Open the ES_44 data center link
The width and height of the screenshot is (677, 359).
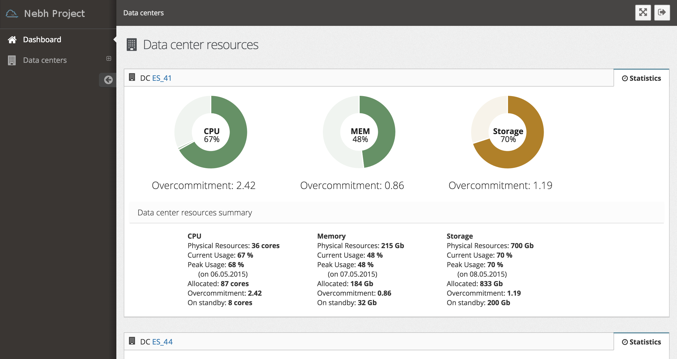(162, 342)
